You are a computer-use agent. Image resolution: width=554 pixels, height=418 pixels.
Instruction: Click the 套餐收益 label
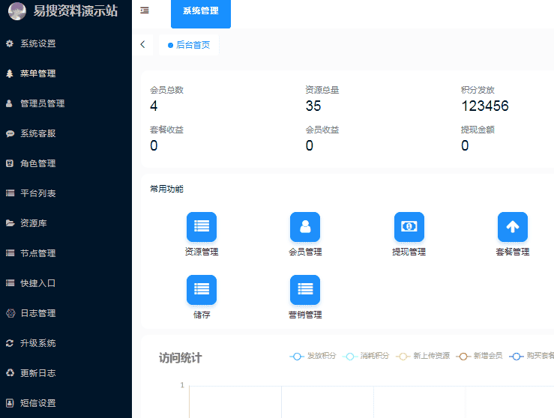166,130
